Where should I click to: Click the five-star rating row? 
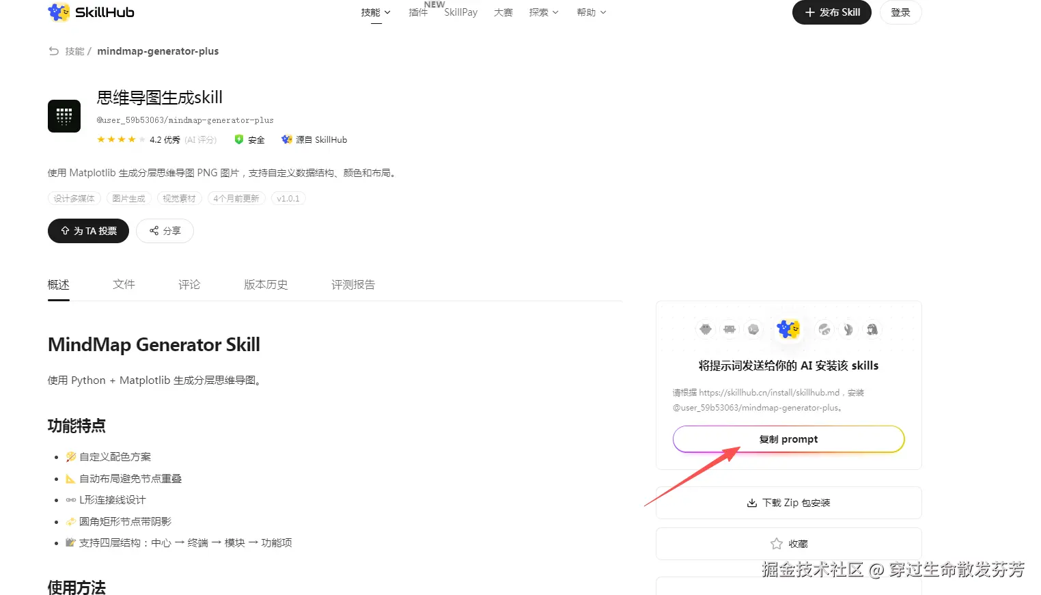(121, 139)
